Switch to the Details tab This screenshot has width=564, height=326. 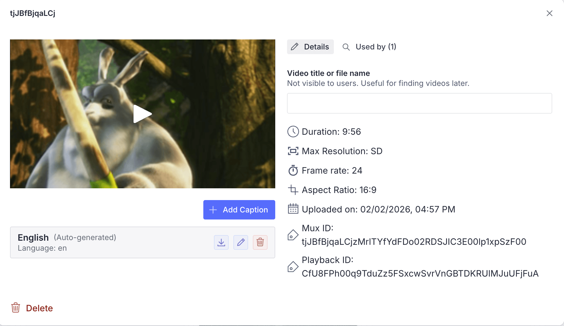pos(310,47)
